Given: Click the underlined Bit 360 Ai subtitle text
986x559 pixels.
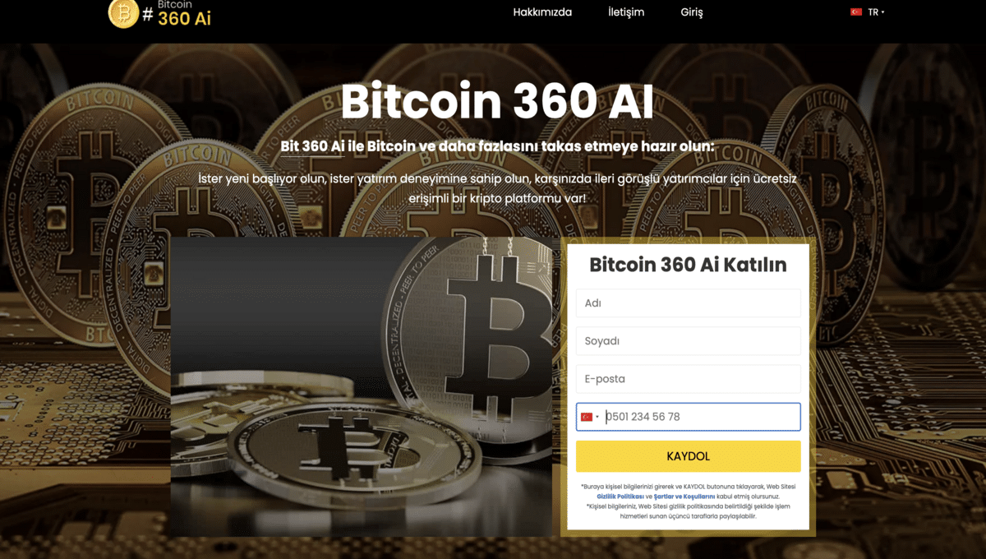Looking at the screenshot, I should (312, 146).
